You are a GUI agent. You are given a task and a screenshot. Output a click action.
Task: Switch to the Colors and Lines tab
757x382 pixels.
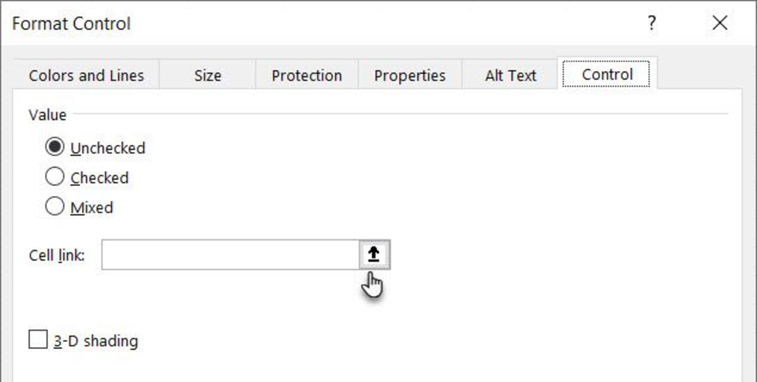[x=87, y=76]
